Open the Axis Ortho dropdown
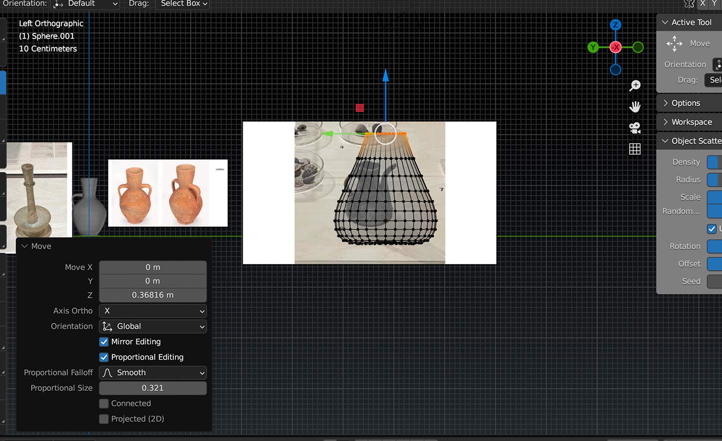 click(x=153, y=311)
